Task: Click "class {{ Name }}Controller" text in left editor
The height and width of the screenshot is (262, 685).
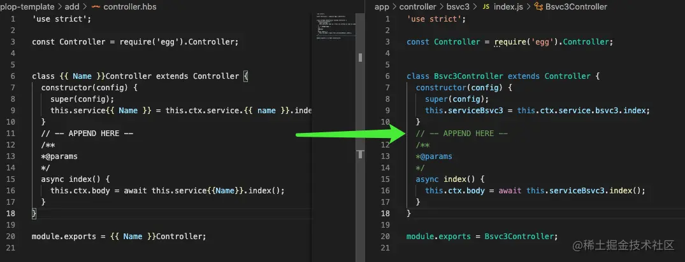Action: pos(92,76)
